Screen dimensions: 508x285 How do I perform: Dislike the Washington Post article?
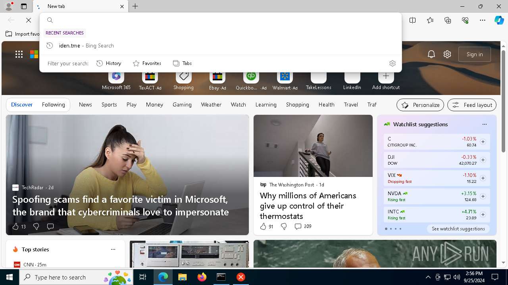click(x=284, y=226)
